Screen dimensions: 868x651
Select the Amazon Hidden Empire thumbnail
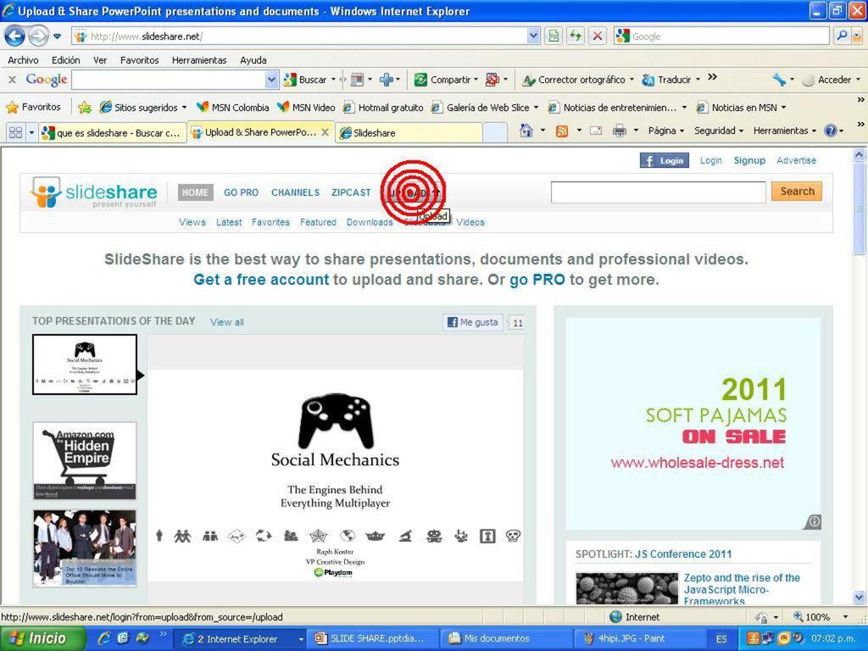(85, 461)
